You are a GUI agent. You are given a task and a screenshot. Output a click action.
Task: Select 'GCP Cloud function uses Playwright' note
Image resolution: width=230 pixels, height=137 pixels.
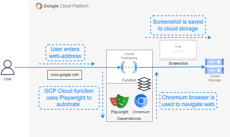(x=69, y=97)
